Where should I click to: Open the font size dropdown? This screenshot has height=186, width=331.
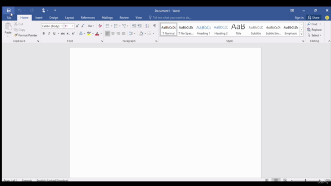coord(72,26)
